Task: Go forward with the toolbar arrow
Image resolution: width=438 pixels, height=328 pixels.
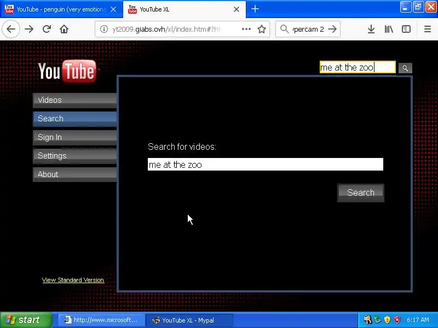Action: click(x=29, y=29)
